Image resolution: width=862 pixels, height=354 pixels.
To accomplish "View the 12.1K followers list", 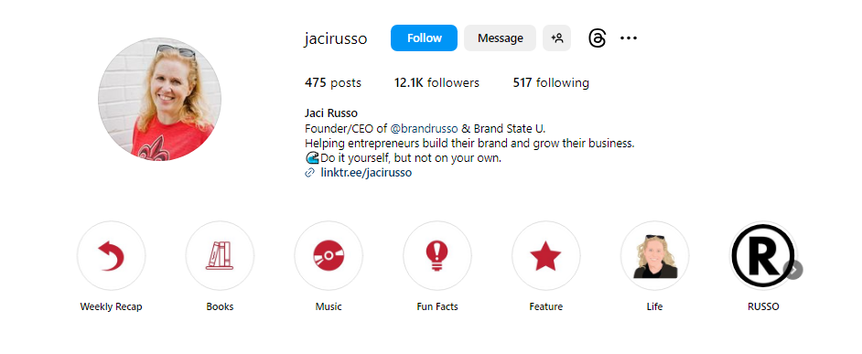I will point(436,83).
